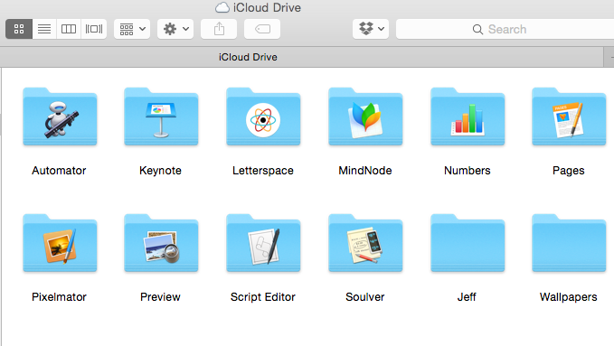
Task: Switch to icon view
Action: click(x=19, y=29)
